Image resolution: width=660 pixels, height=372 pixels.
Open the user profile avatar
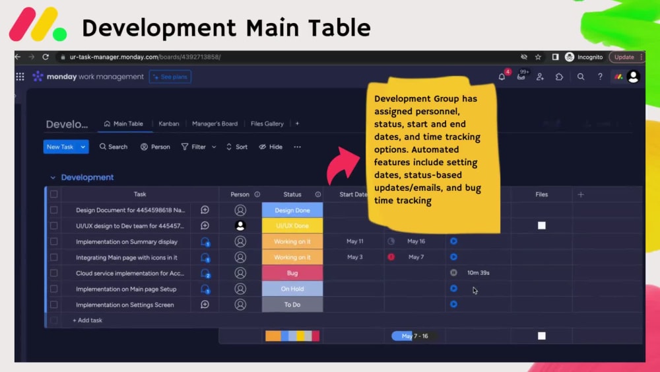(x=633, y=77)
